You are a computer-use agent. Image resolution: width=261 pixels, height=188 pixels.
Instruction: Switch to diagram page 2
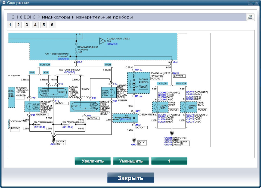click(x=18, y=25)
